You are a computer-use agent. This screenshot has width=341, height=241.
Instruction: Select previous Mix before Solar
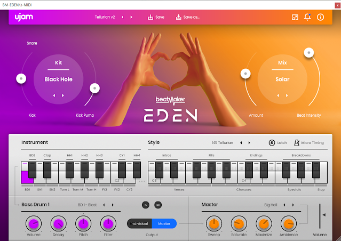(x=278, y=95)
